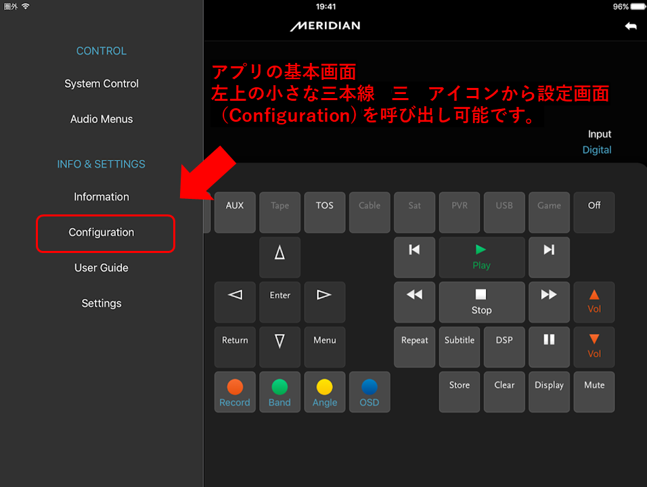The width and height of the screenshot is (647, 487).
Task: Tap the Clear button
Action: click(504, 392)
